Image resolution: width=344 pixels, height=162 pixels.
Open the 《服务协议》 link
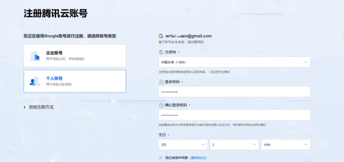[x=198, y=158]
